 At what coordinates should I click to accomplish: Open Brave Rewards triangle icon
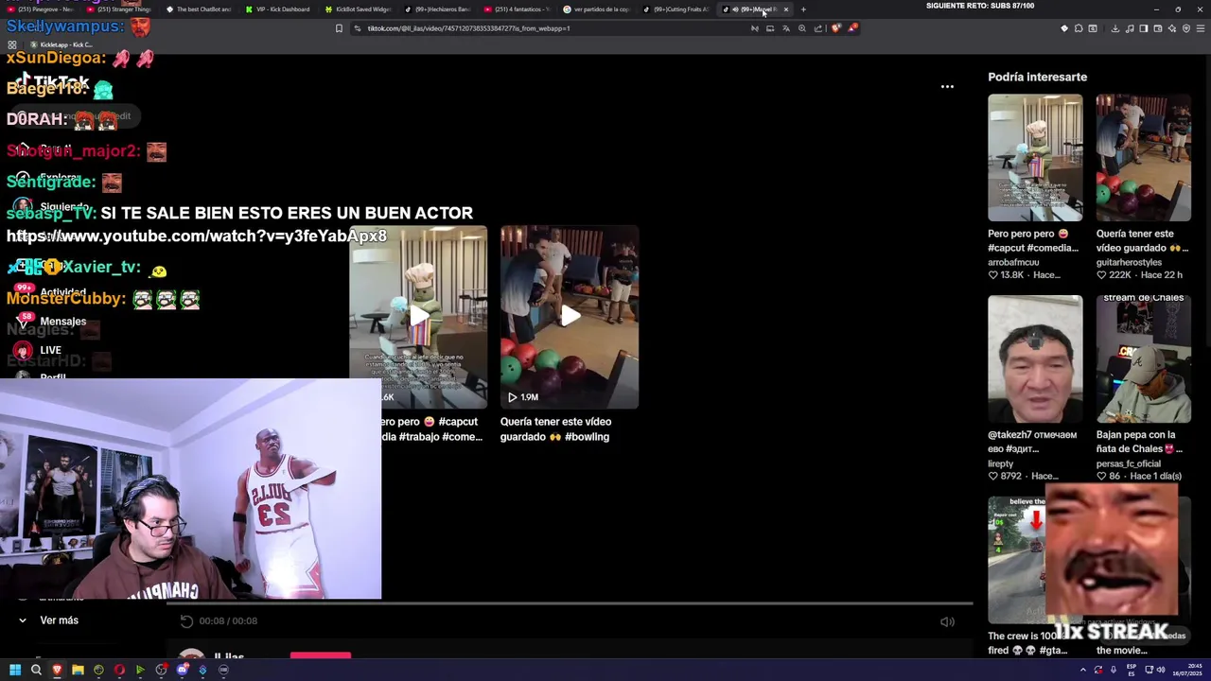coord(852,28)
